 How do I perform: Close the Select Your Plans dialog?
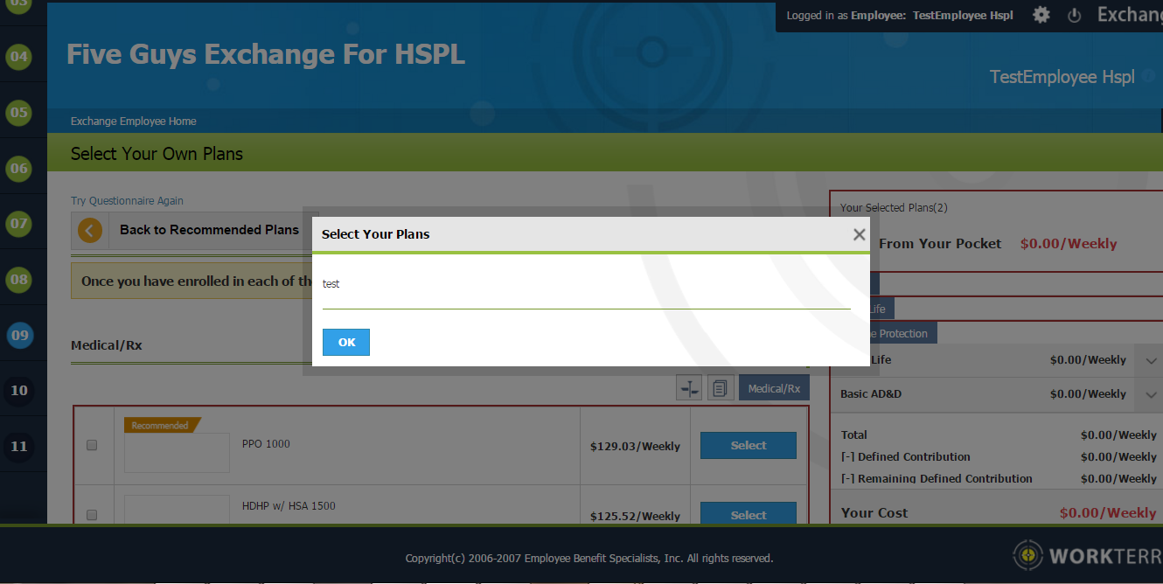(x=859, y=234)
